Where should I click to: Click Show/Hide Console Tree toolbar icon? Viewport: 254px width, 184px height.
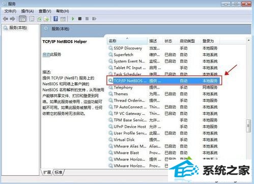[x=22, y=19]
